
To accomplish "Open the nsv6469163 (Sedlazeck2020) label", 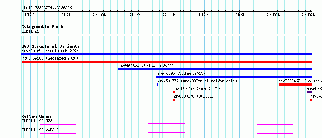I will click(50, 58).
